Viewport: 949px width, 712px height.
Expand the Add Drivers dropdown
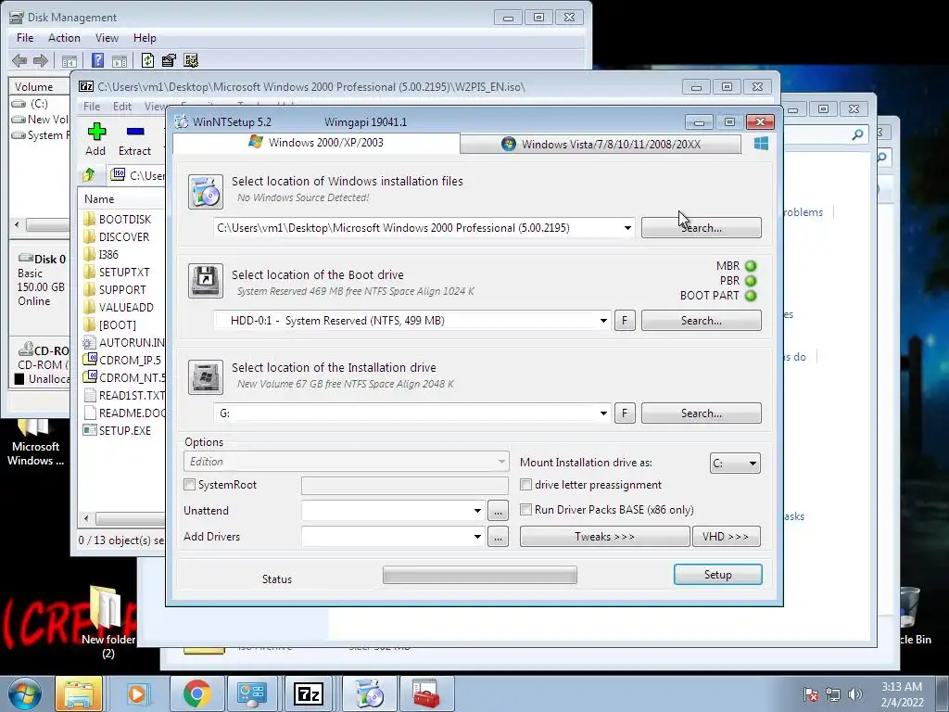477,537
